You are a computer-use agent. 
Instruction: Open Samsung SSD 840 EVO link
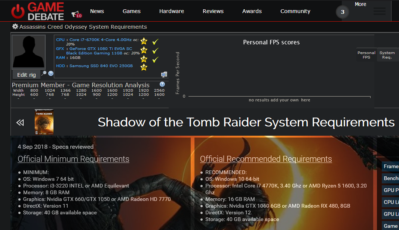101,66
